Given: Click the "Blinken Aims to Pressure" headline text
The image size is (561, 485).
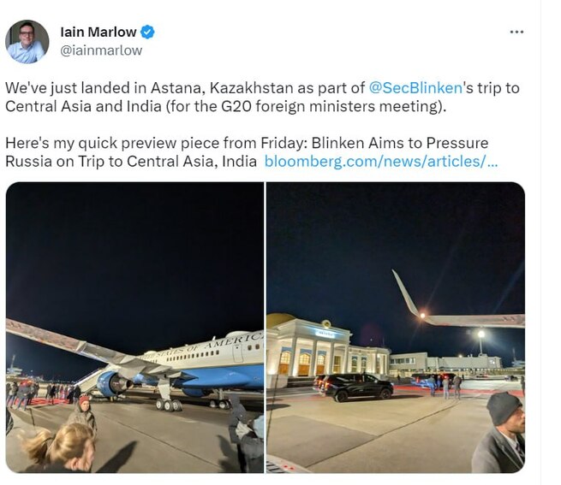Looking at the screenshot, I should (x=400, y=143).
